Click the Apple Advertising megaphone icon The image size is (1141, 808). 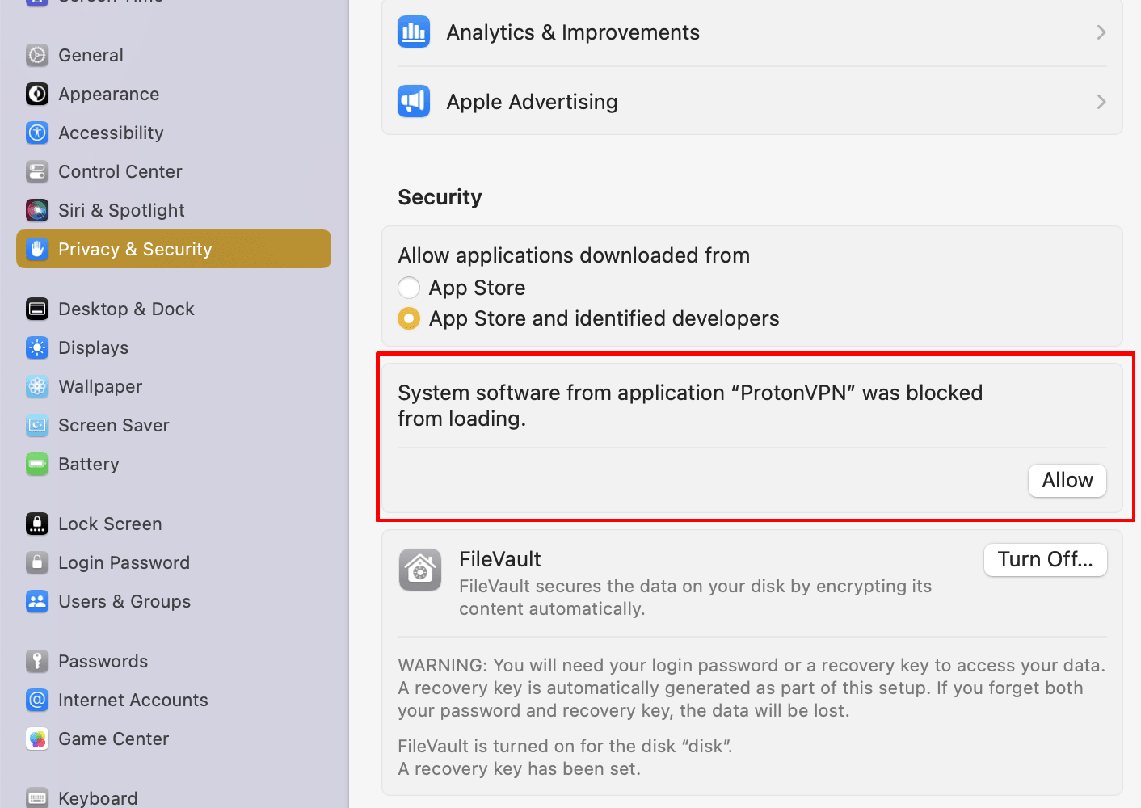click(x=414, y=102)
